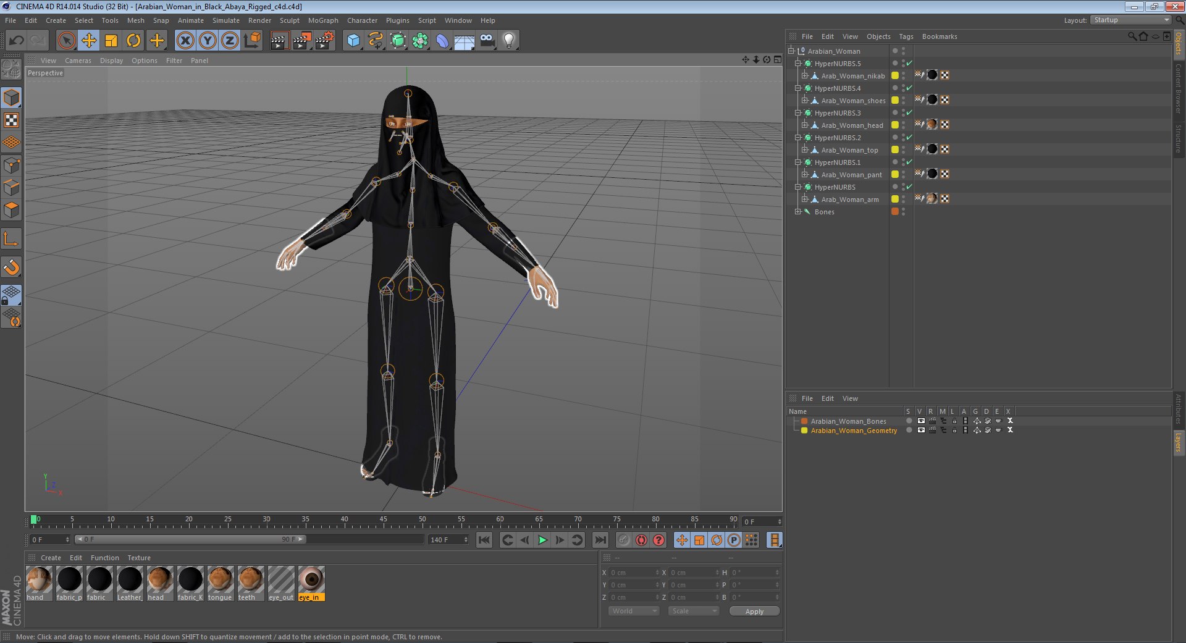Open the Simulate menu
The image size is (1186, 643).
pyautogui.click(x=226, y=20)
